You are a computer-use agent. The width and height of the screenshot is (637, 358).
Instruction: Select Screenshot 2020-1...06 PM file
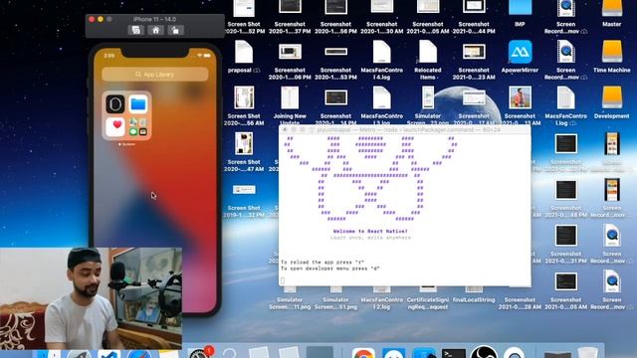290,52
